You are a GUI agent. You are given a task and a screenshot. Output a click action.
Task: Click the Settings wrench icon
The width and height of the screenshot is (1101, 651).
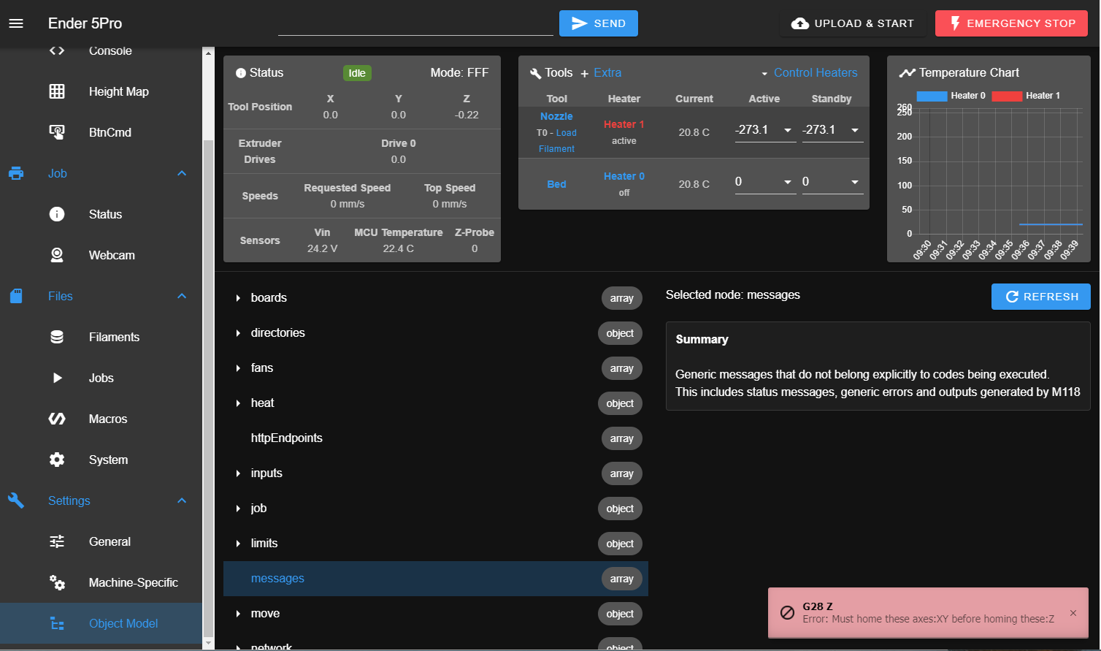click(16, 500)
